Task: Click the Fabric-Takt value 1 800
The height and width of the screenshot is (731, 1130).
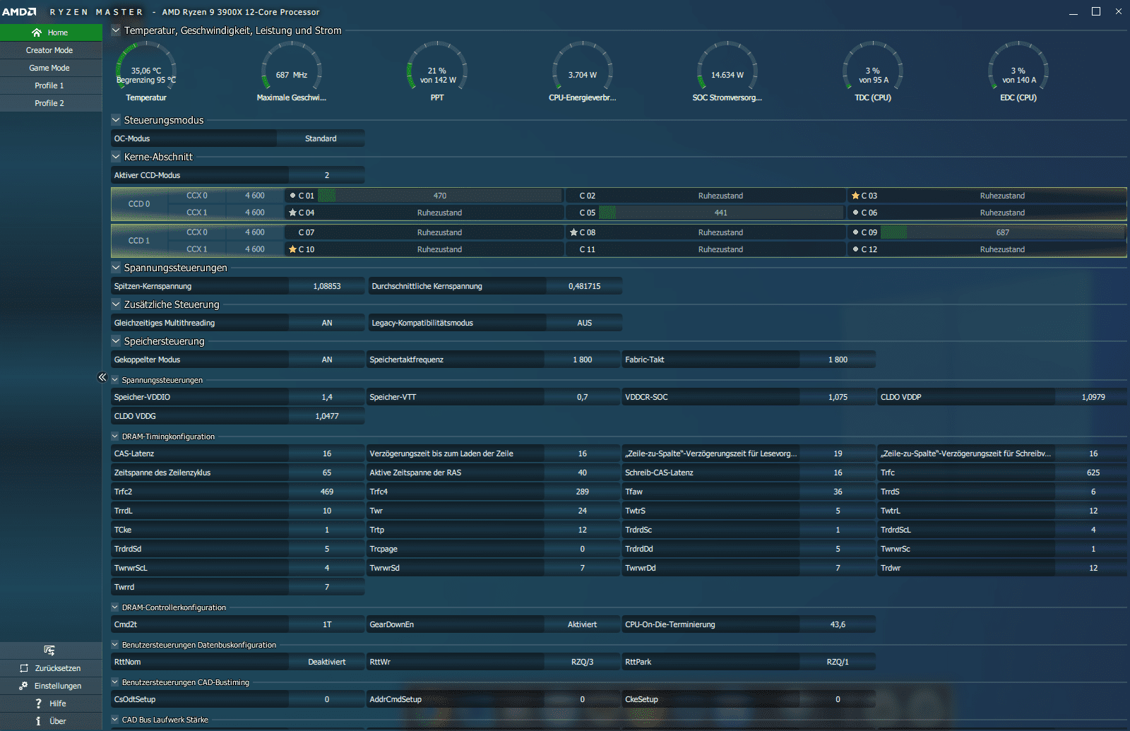Action: point(838,359)
